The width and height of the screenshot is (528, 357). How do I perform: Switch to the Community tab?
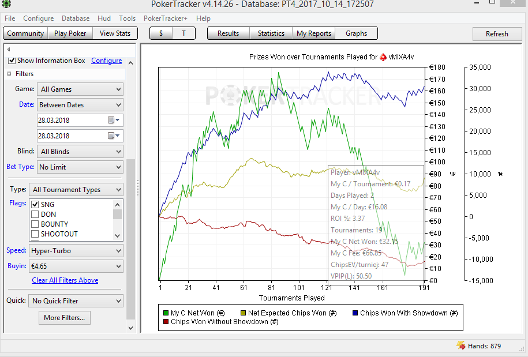25,33
